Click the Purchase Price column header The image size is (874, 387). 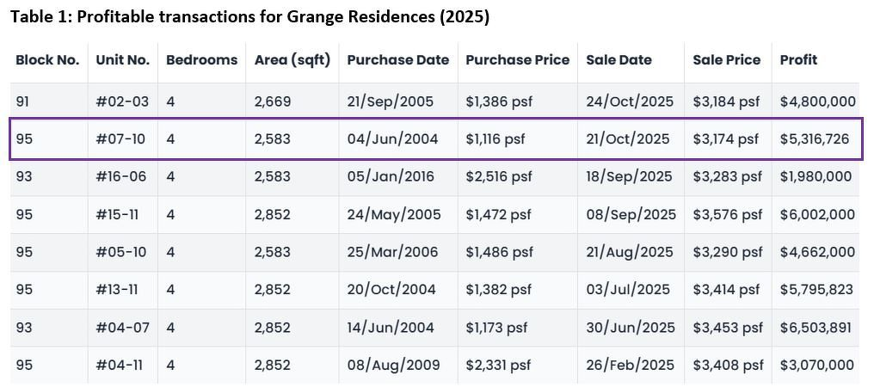[518, 60]
